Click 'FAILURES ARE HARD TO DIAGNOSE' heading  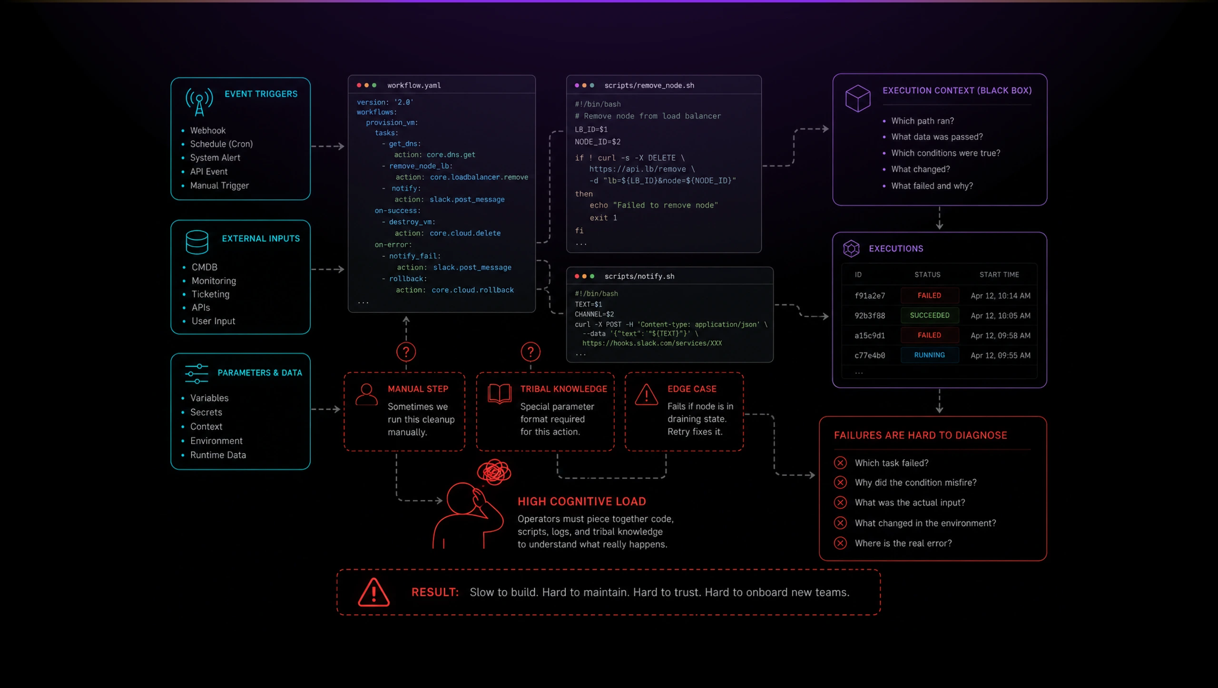(920, 436)
